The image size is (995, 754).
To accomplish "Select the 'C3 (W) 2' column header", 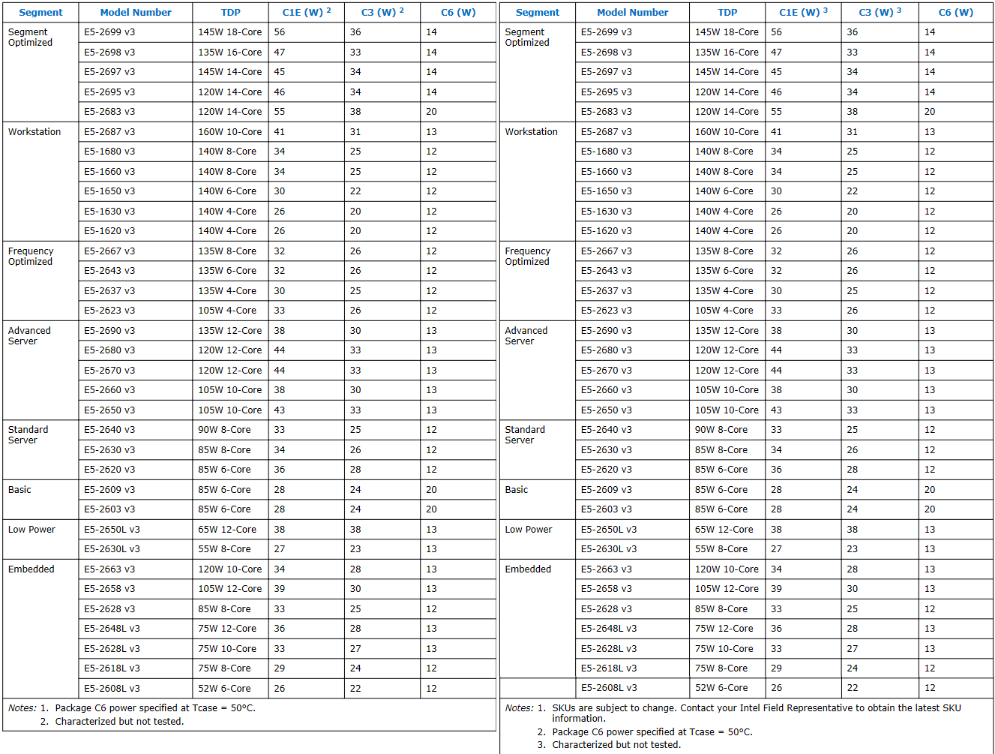I will (382, 12).
